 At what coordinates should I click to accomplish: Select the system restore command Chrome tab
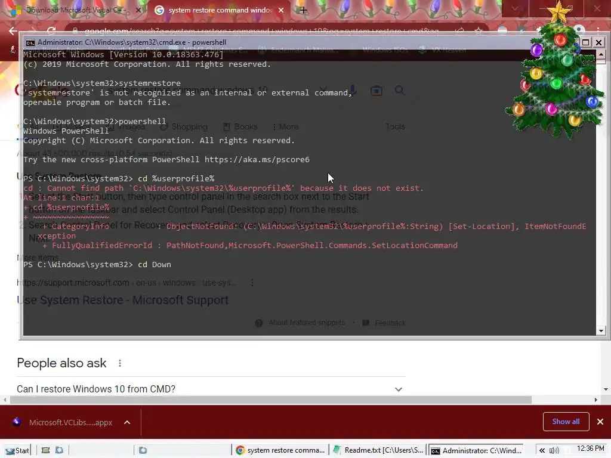[220, 10]
